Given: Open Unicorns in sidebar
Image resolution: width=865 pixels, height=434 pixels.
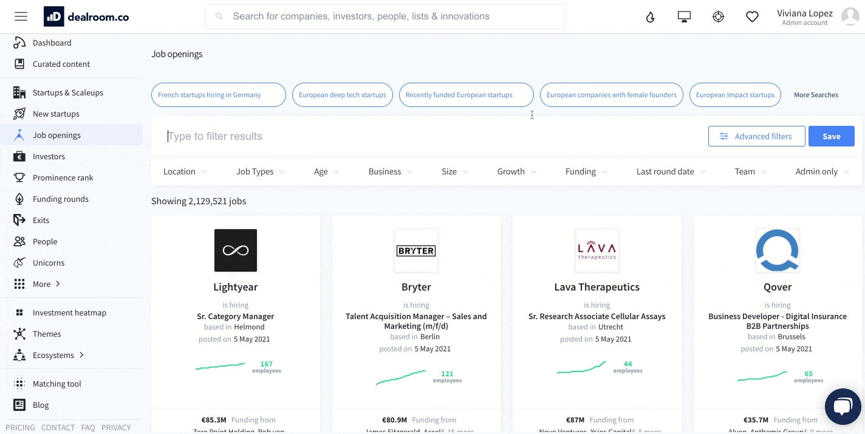Looking at the screenshot, I should pyautogui.click(x=49, y=263).
